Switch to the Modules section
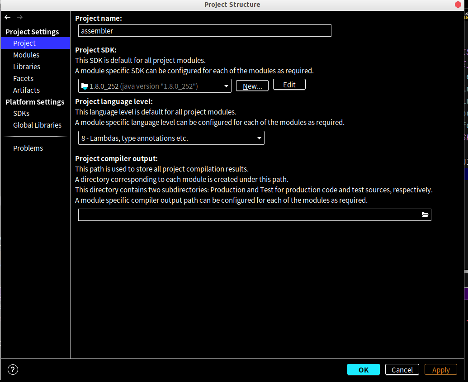The width and height of the screenshot is (468, 382). (26, 55)
